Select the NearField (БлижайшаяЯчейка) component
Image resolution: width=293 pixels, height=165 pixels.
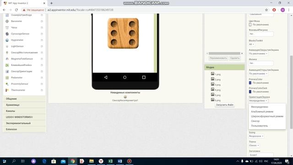tap(22, 65)
